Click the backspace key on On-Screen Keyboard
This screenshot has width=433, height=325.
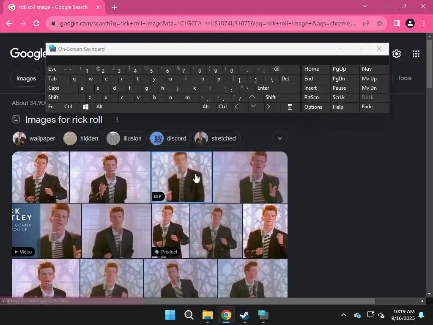[285, 69]
